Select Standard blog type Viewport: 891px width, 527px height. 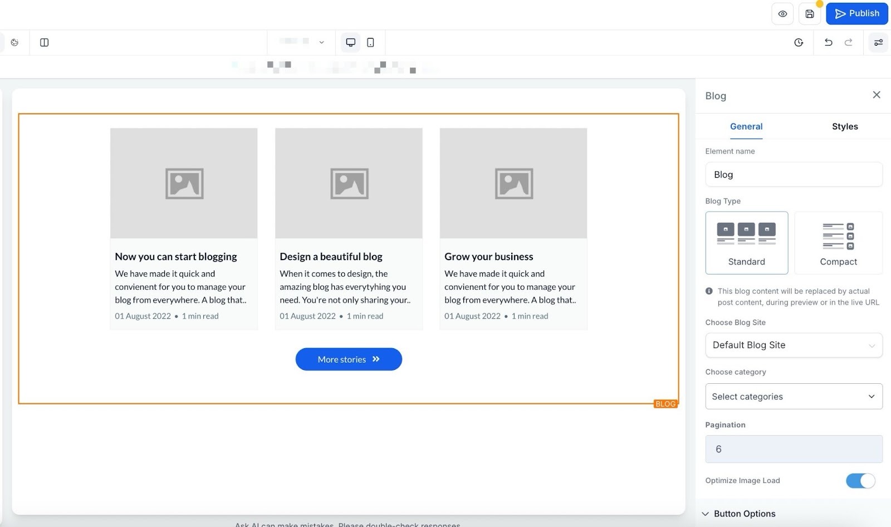pos(747,243)
